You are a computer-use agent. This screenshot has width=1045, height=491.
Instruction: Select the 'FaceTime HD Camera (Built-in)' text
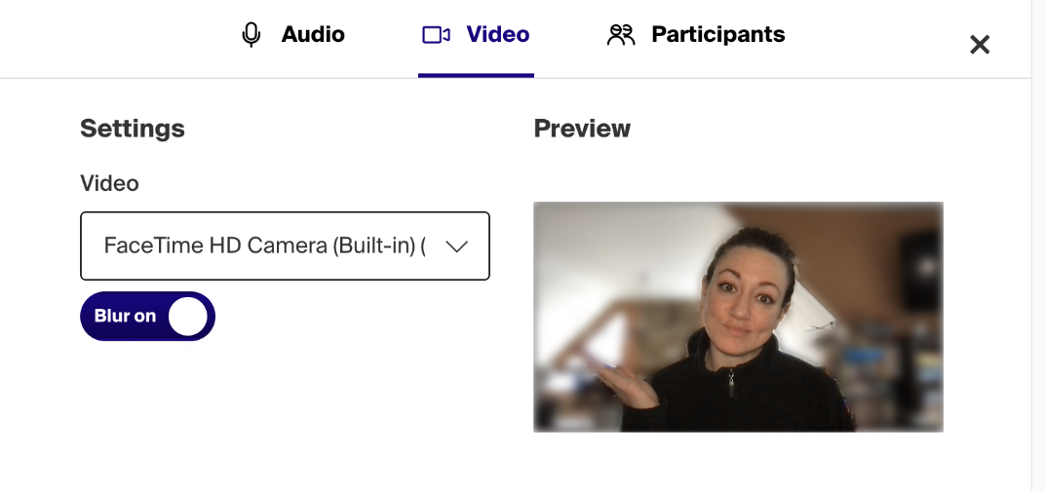[x=260, y=245]
